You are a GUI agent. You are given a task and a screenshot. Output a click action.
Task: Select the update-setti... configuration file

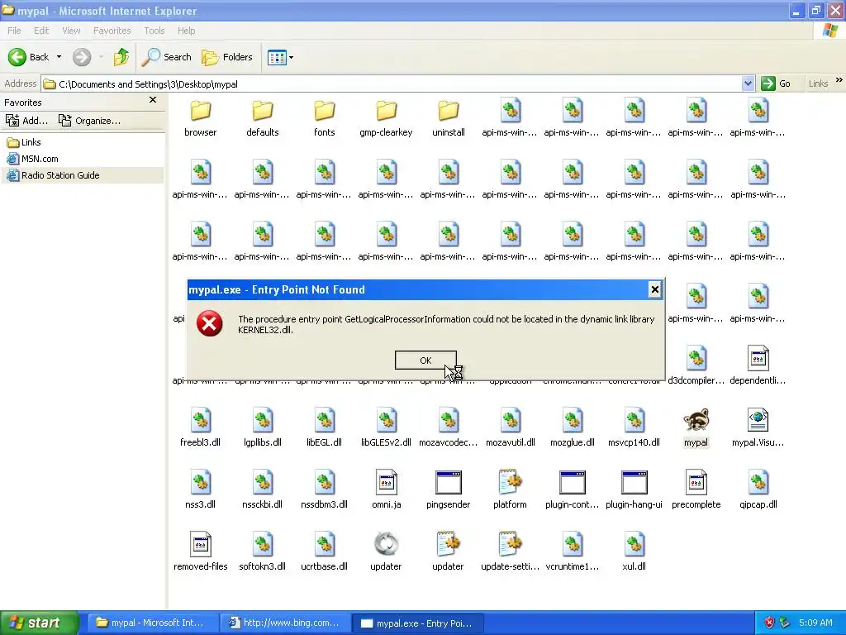pyautogui.click(x=510, y=552)
